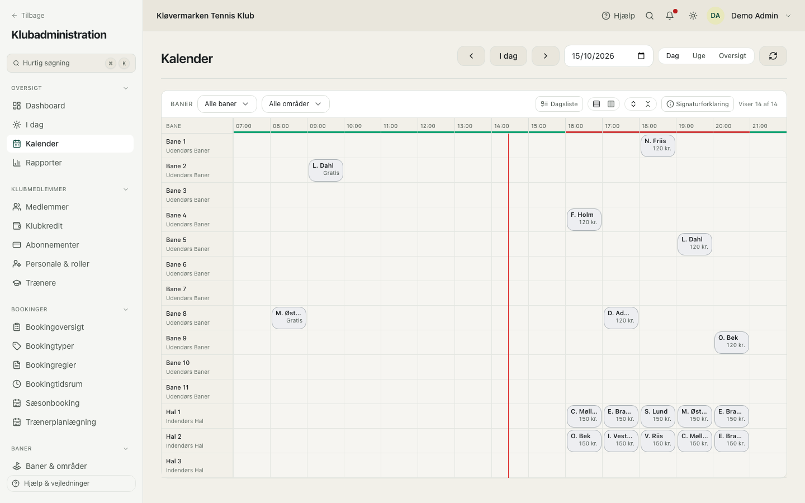Open the Demo Admin account menu

click(750, 16)
